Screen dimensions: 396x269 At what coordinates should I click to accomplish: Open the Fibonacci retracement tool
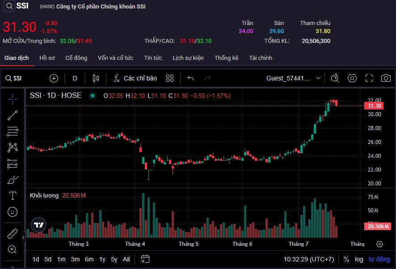13,131
